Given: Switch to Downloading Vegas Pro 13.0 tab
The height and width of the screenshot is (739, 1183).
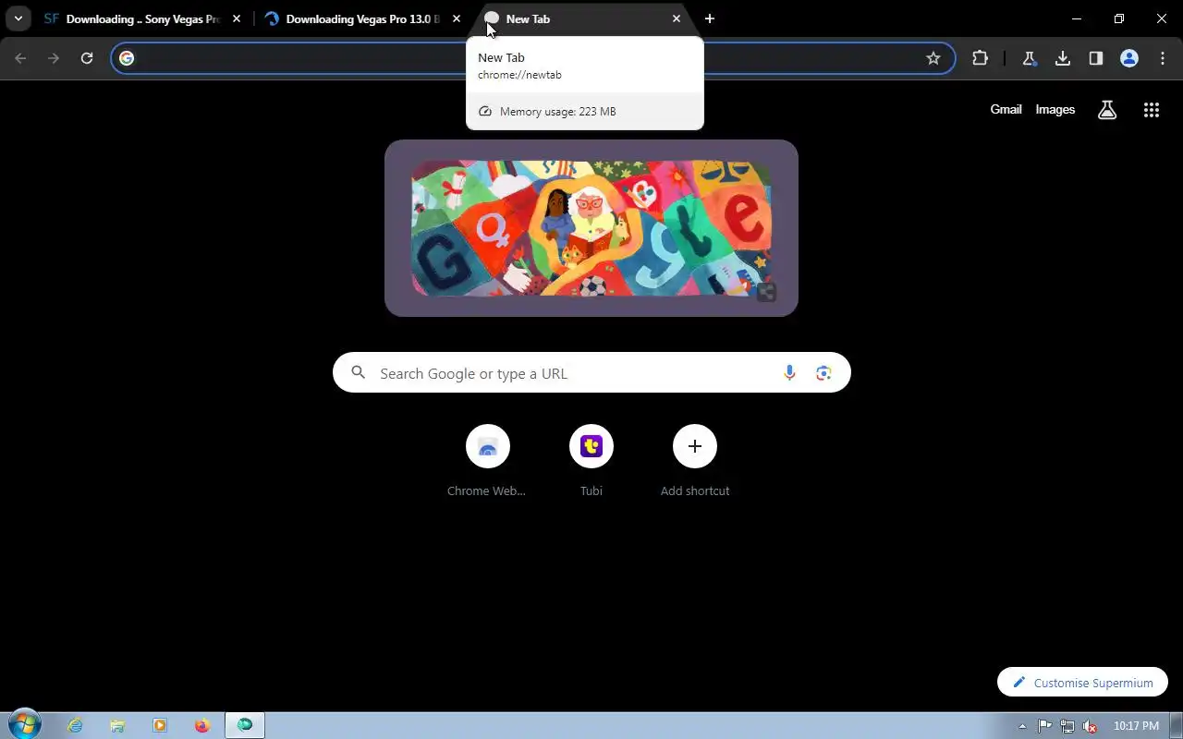Looking at the screenshot, I should [x=362, y=18].
